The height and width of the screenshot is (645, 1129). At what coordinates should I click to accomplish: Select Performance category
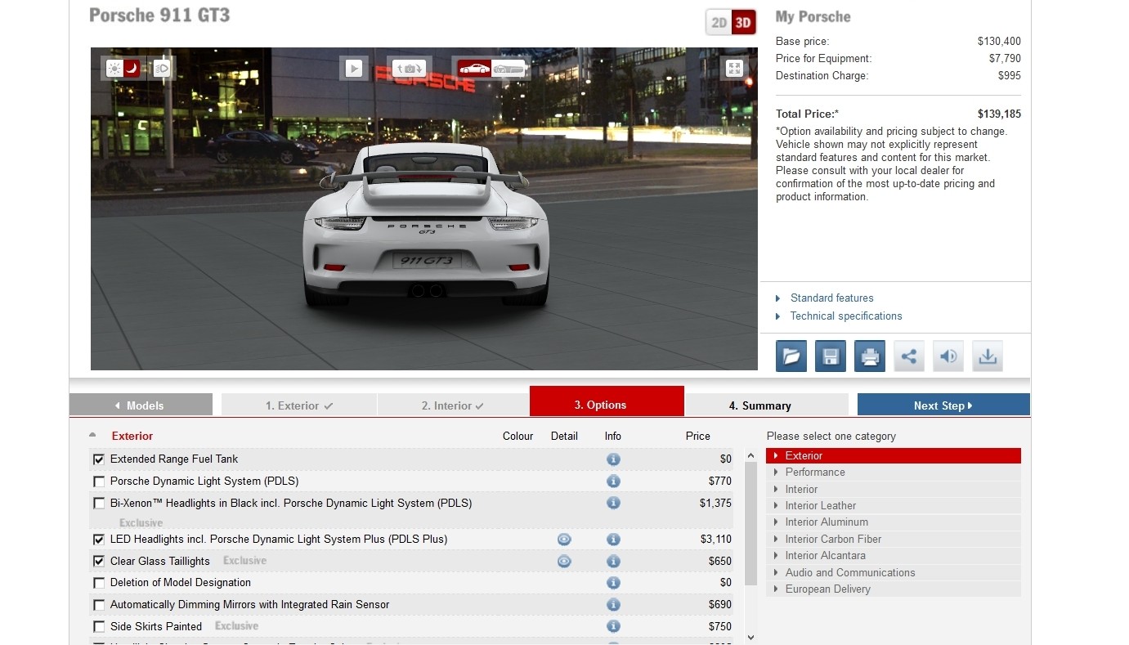894,473
